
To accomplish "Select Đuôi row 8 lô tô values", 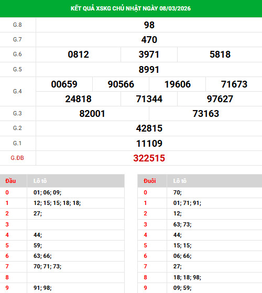I will tap(187, 277).
